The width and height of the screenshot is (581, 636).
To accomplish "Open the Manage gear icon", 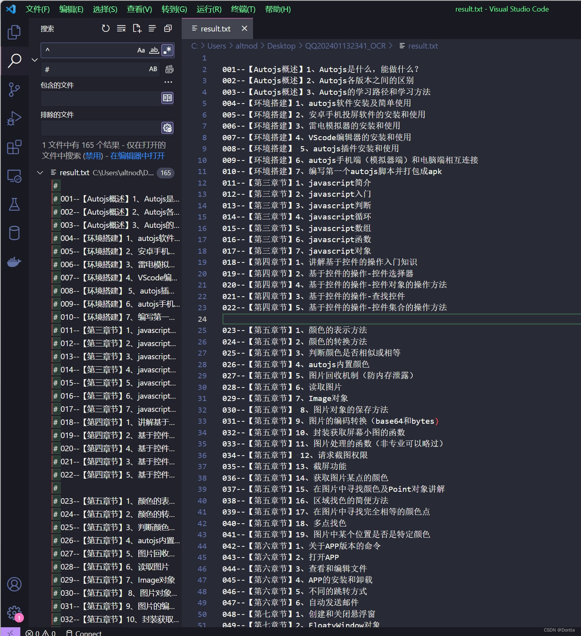I will click(x=14, y=613).
